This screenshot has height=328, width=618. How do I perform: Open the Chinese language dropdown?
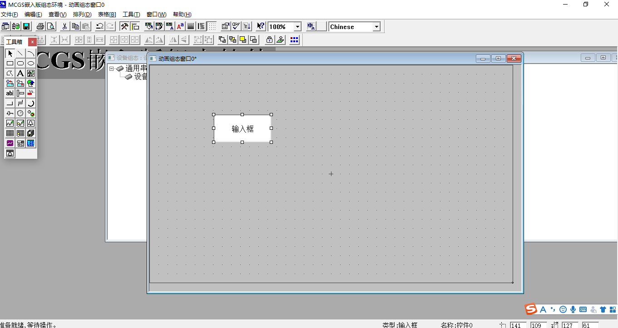[x=376, y=27]
